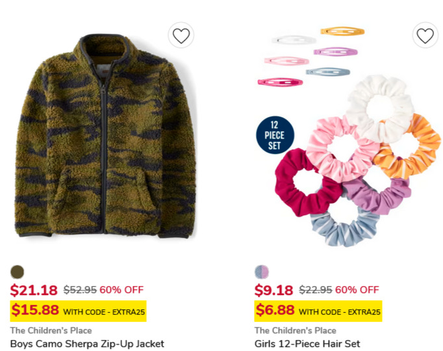Click the navy 12 Piece Set badge
443x351 pixels.
[x=275, y=135]
